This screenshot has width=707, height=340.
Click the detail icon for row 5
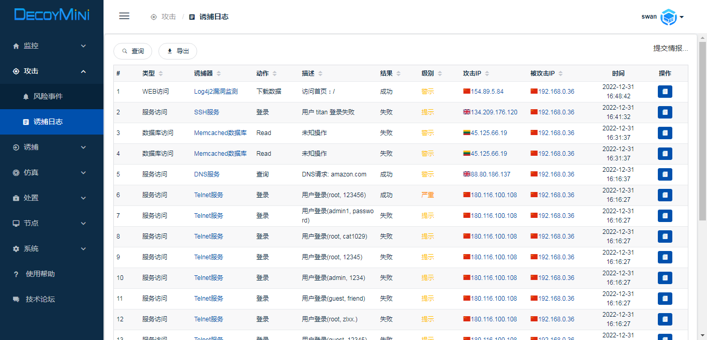pos(665,174)
